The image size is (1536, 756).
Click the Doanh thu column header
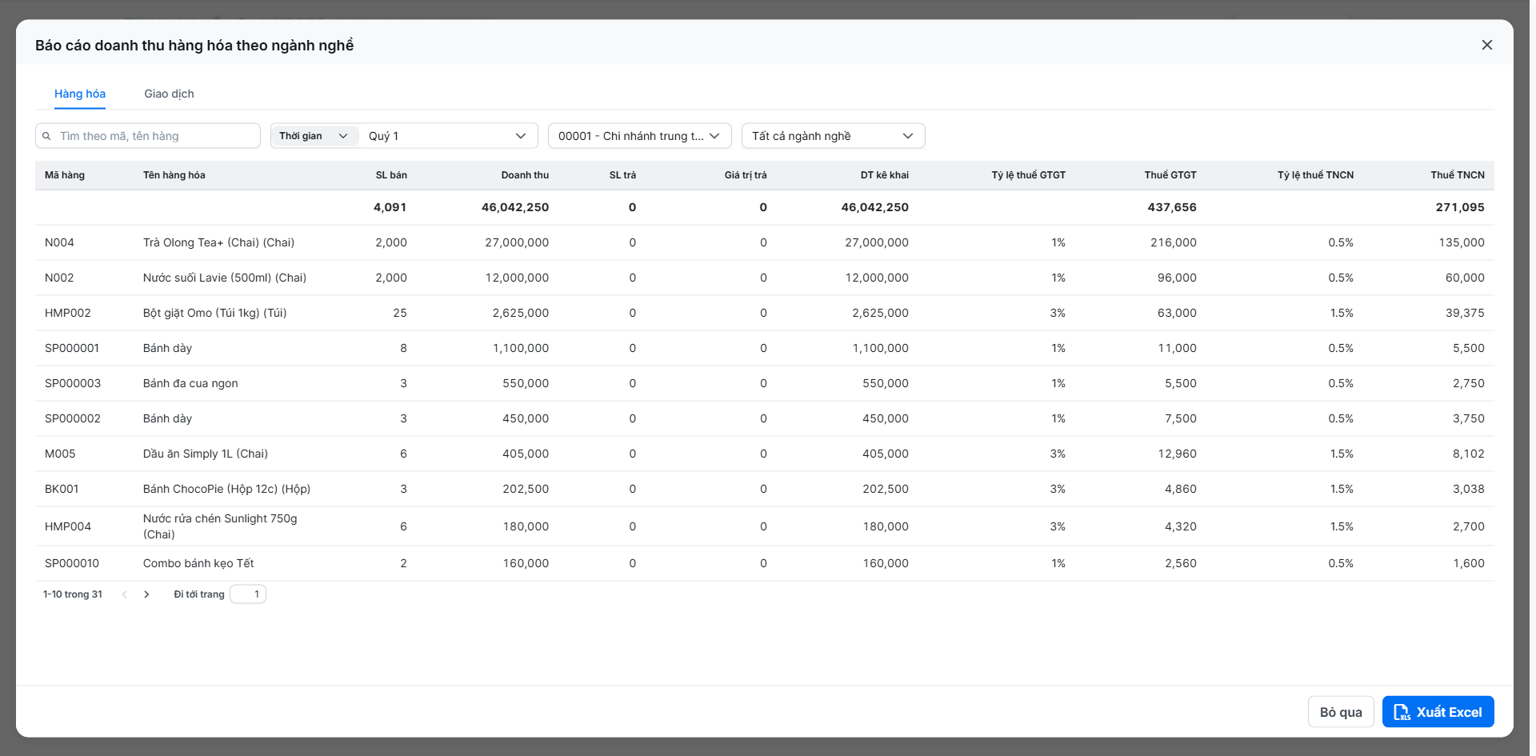(x=525, y=175)
